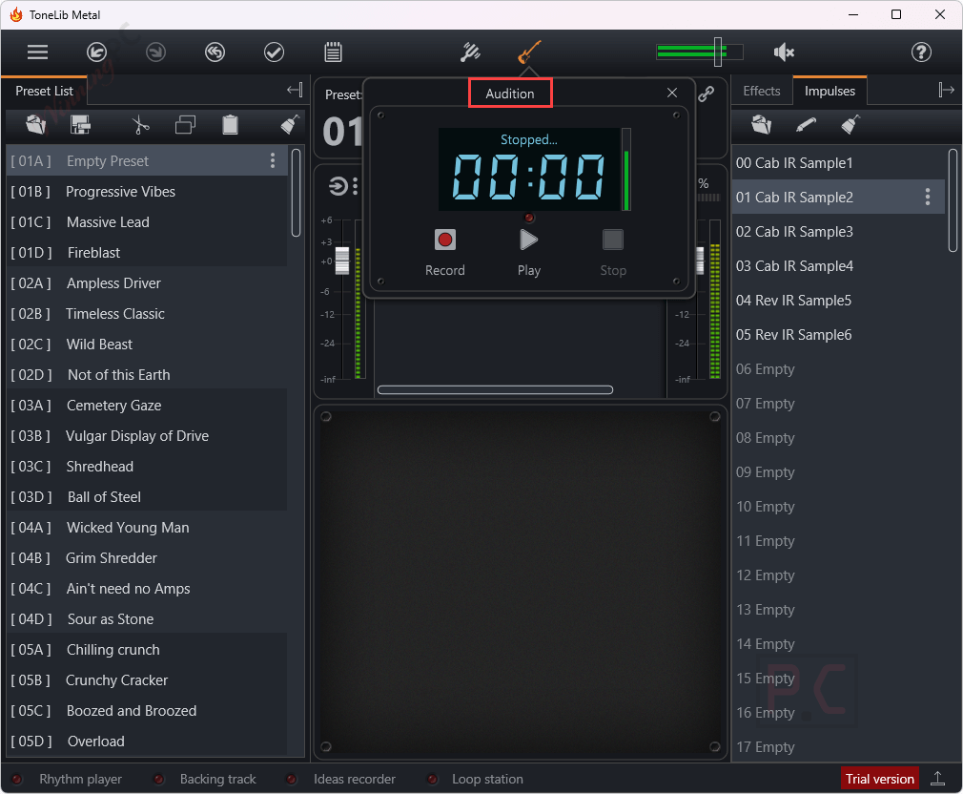
Task: Choose the Wild Beast preset
Action: tap(146, 345)
